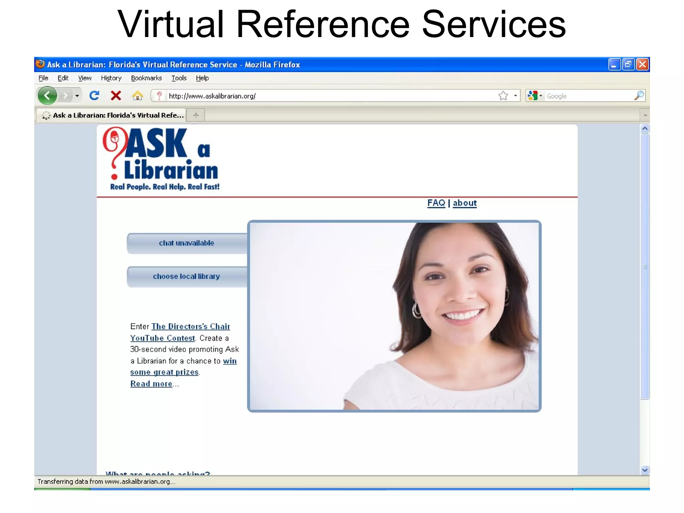Click status text 'Transferring data from www.askalibrarian.org...'
The height and width of the screenshot is (513, 684).
(x=106, y=482)
